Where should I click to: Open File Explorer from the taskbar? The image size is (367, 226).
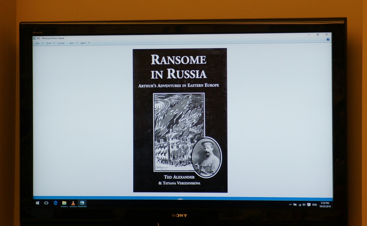pyautogui.click(x=64, y=203)
